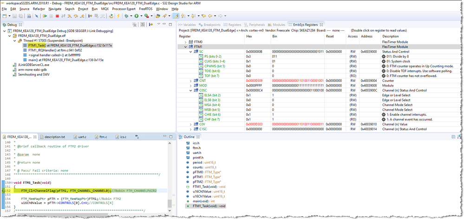The image size is (464, 219).
Task: Expand the CNT register node
Action: click(191, 80)
